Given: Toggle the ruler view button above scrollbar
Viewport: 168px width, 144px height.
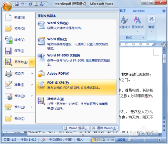Looking at the screenshot, I should (x=164, y=45).
